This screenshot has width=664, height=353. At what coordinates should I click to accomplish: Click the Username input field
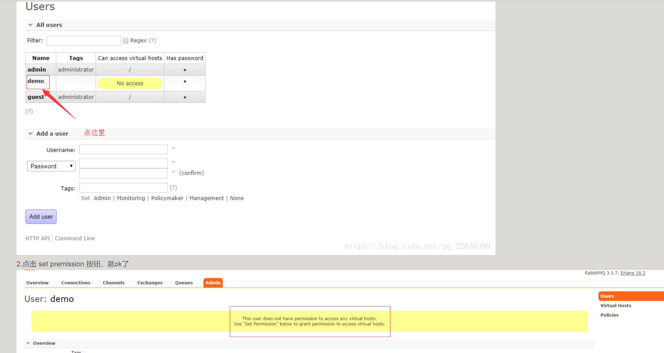(123, 149)
